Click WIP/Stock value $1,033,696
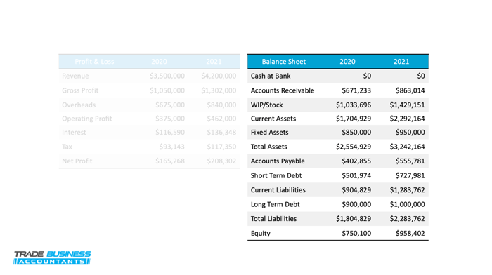492x275 pixels. coord(354,105)
